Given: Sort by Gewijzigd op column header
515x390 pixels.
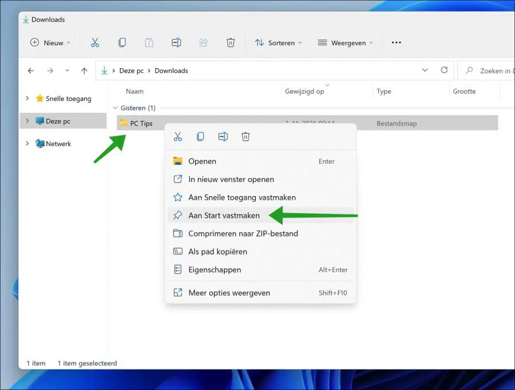Looking at the screenshot, I should click(x=304, y=91).
